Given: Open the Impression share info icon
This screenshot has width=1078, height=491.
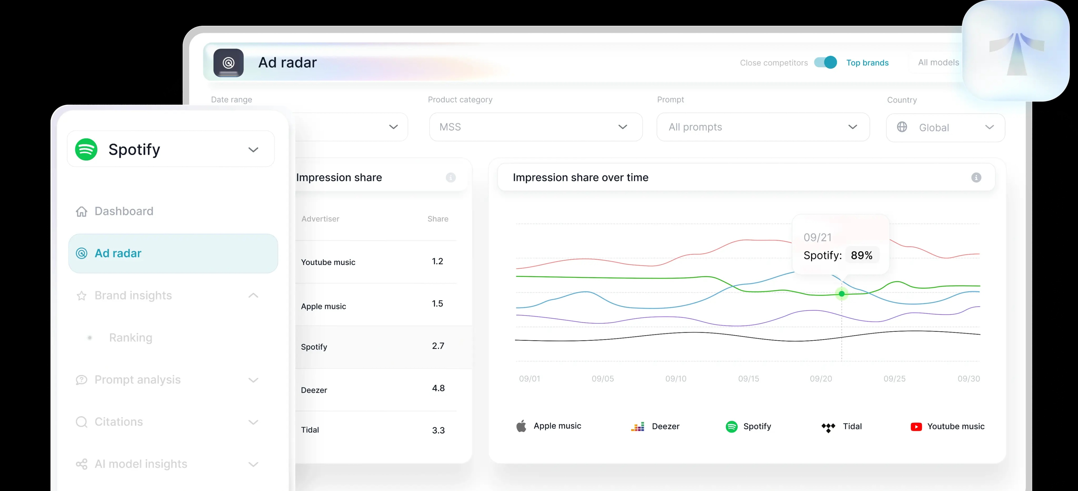Looking at the screenshot, I should pos(451,177).
